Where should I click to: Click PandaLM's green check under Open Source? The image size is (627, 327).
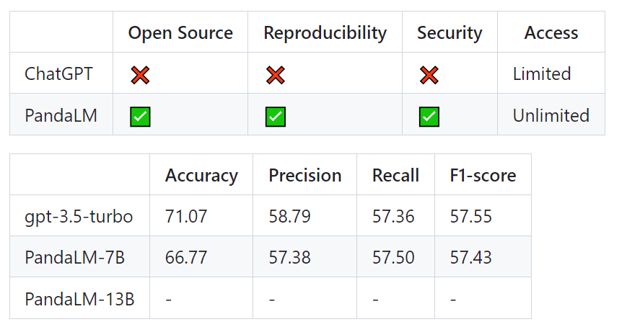(x=140, y=116)
